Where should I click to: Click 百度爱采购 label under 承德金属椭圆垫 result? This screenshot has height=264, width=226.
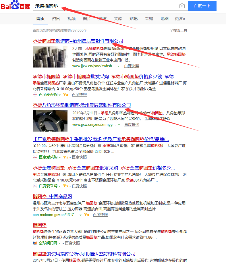(x=48, y=186)
